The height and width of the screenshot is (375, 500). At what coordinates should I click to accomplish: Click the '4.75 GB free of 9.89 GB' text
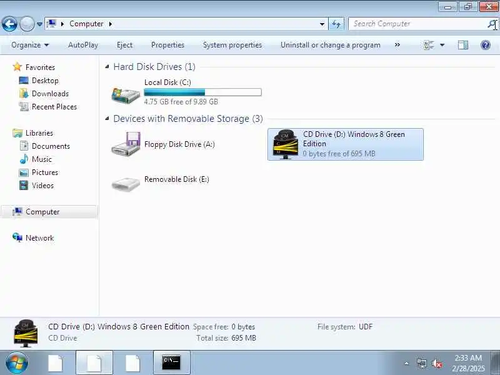pos(181,102)
